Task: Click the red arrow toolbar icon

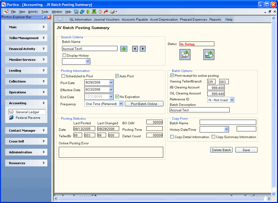Action: 106,12
